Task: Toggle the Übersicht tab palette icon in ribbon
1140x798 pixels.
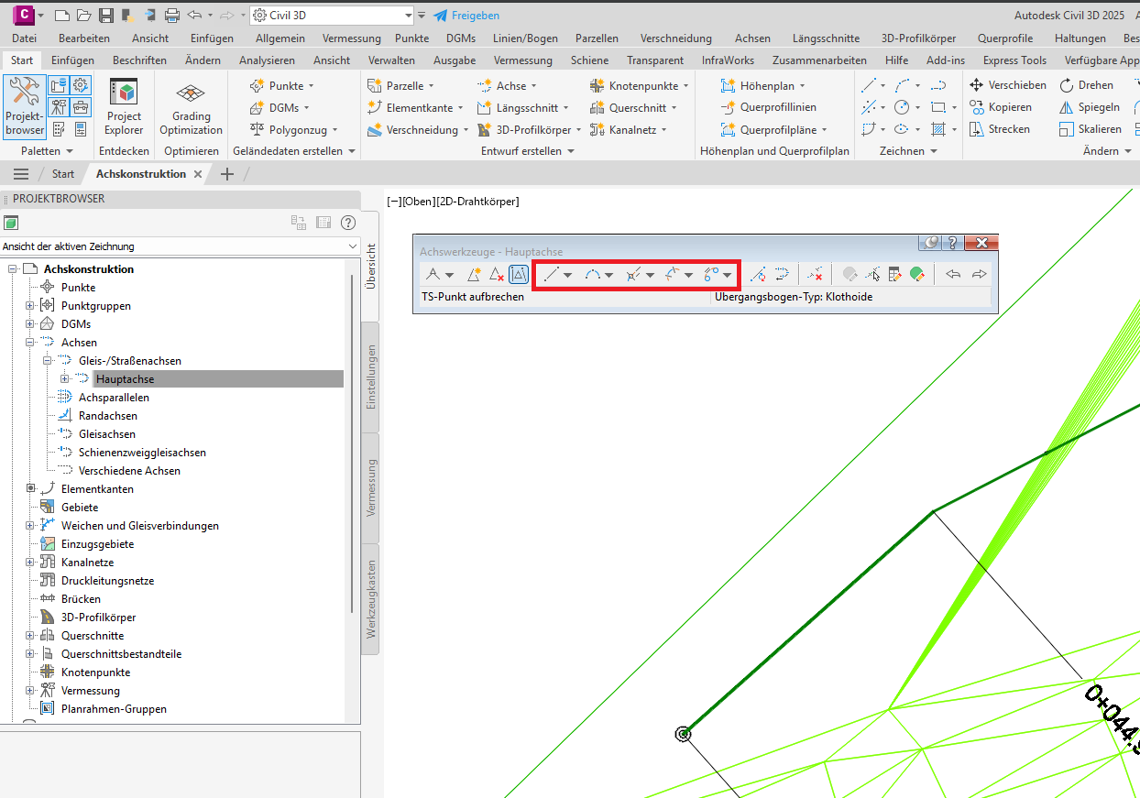Action: (59, 85)
